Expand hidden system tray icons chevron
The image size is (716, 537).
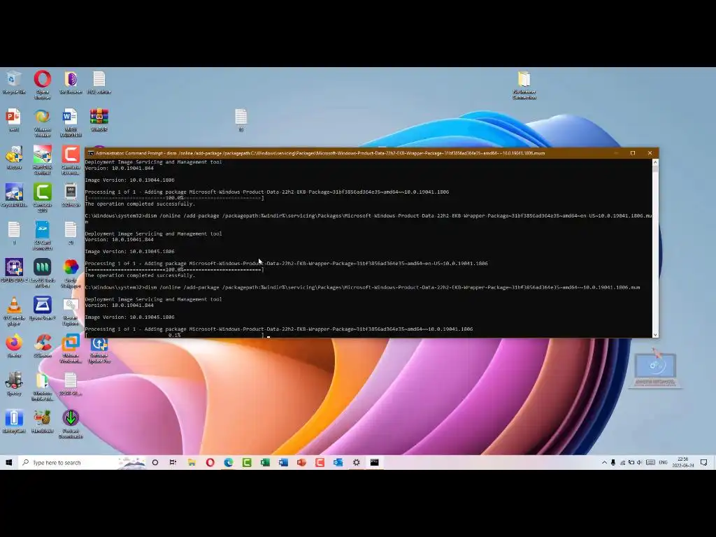coord(604,462)
